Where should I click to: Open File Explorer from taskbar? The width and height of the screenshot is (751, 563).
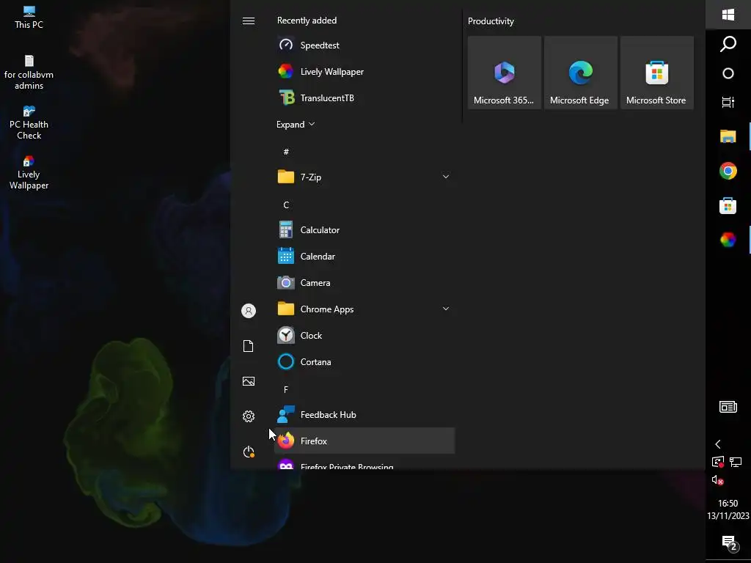coord(728,136)
